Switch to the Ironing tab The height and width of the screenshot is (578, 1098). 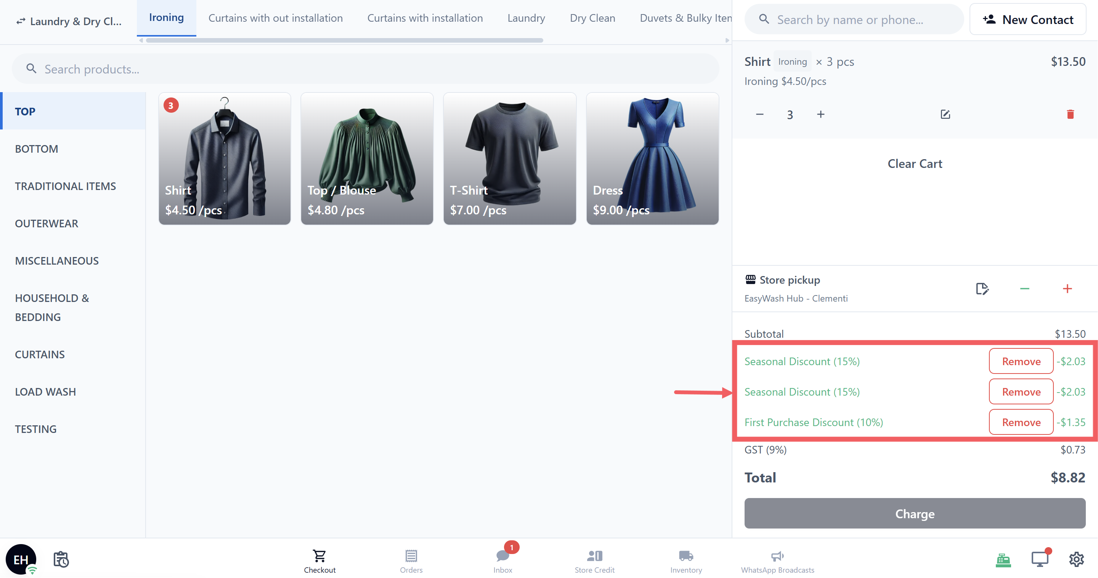coord(166,18)
